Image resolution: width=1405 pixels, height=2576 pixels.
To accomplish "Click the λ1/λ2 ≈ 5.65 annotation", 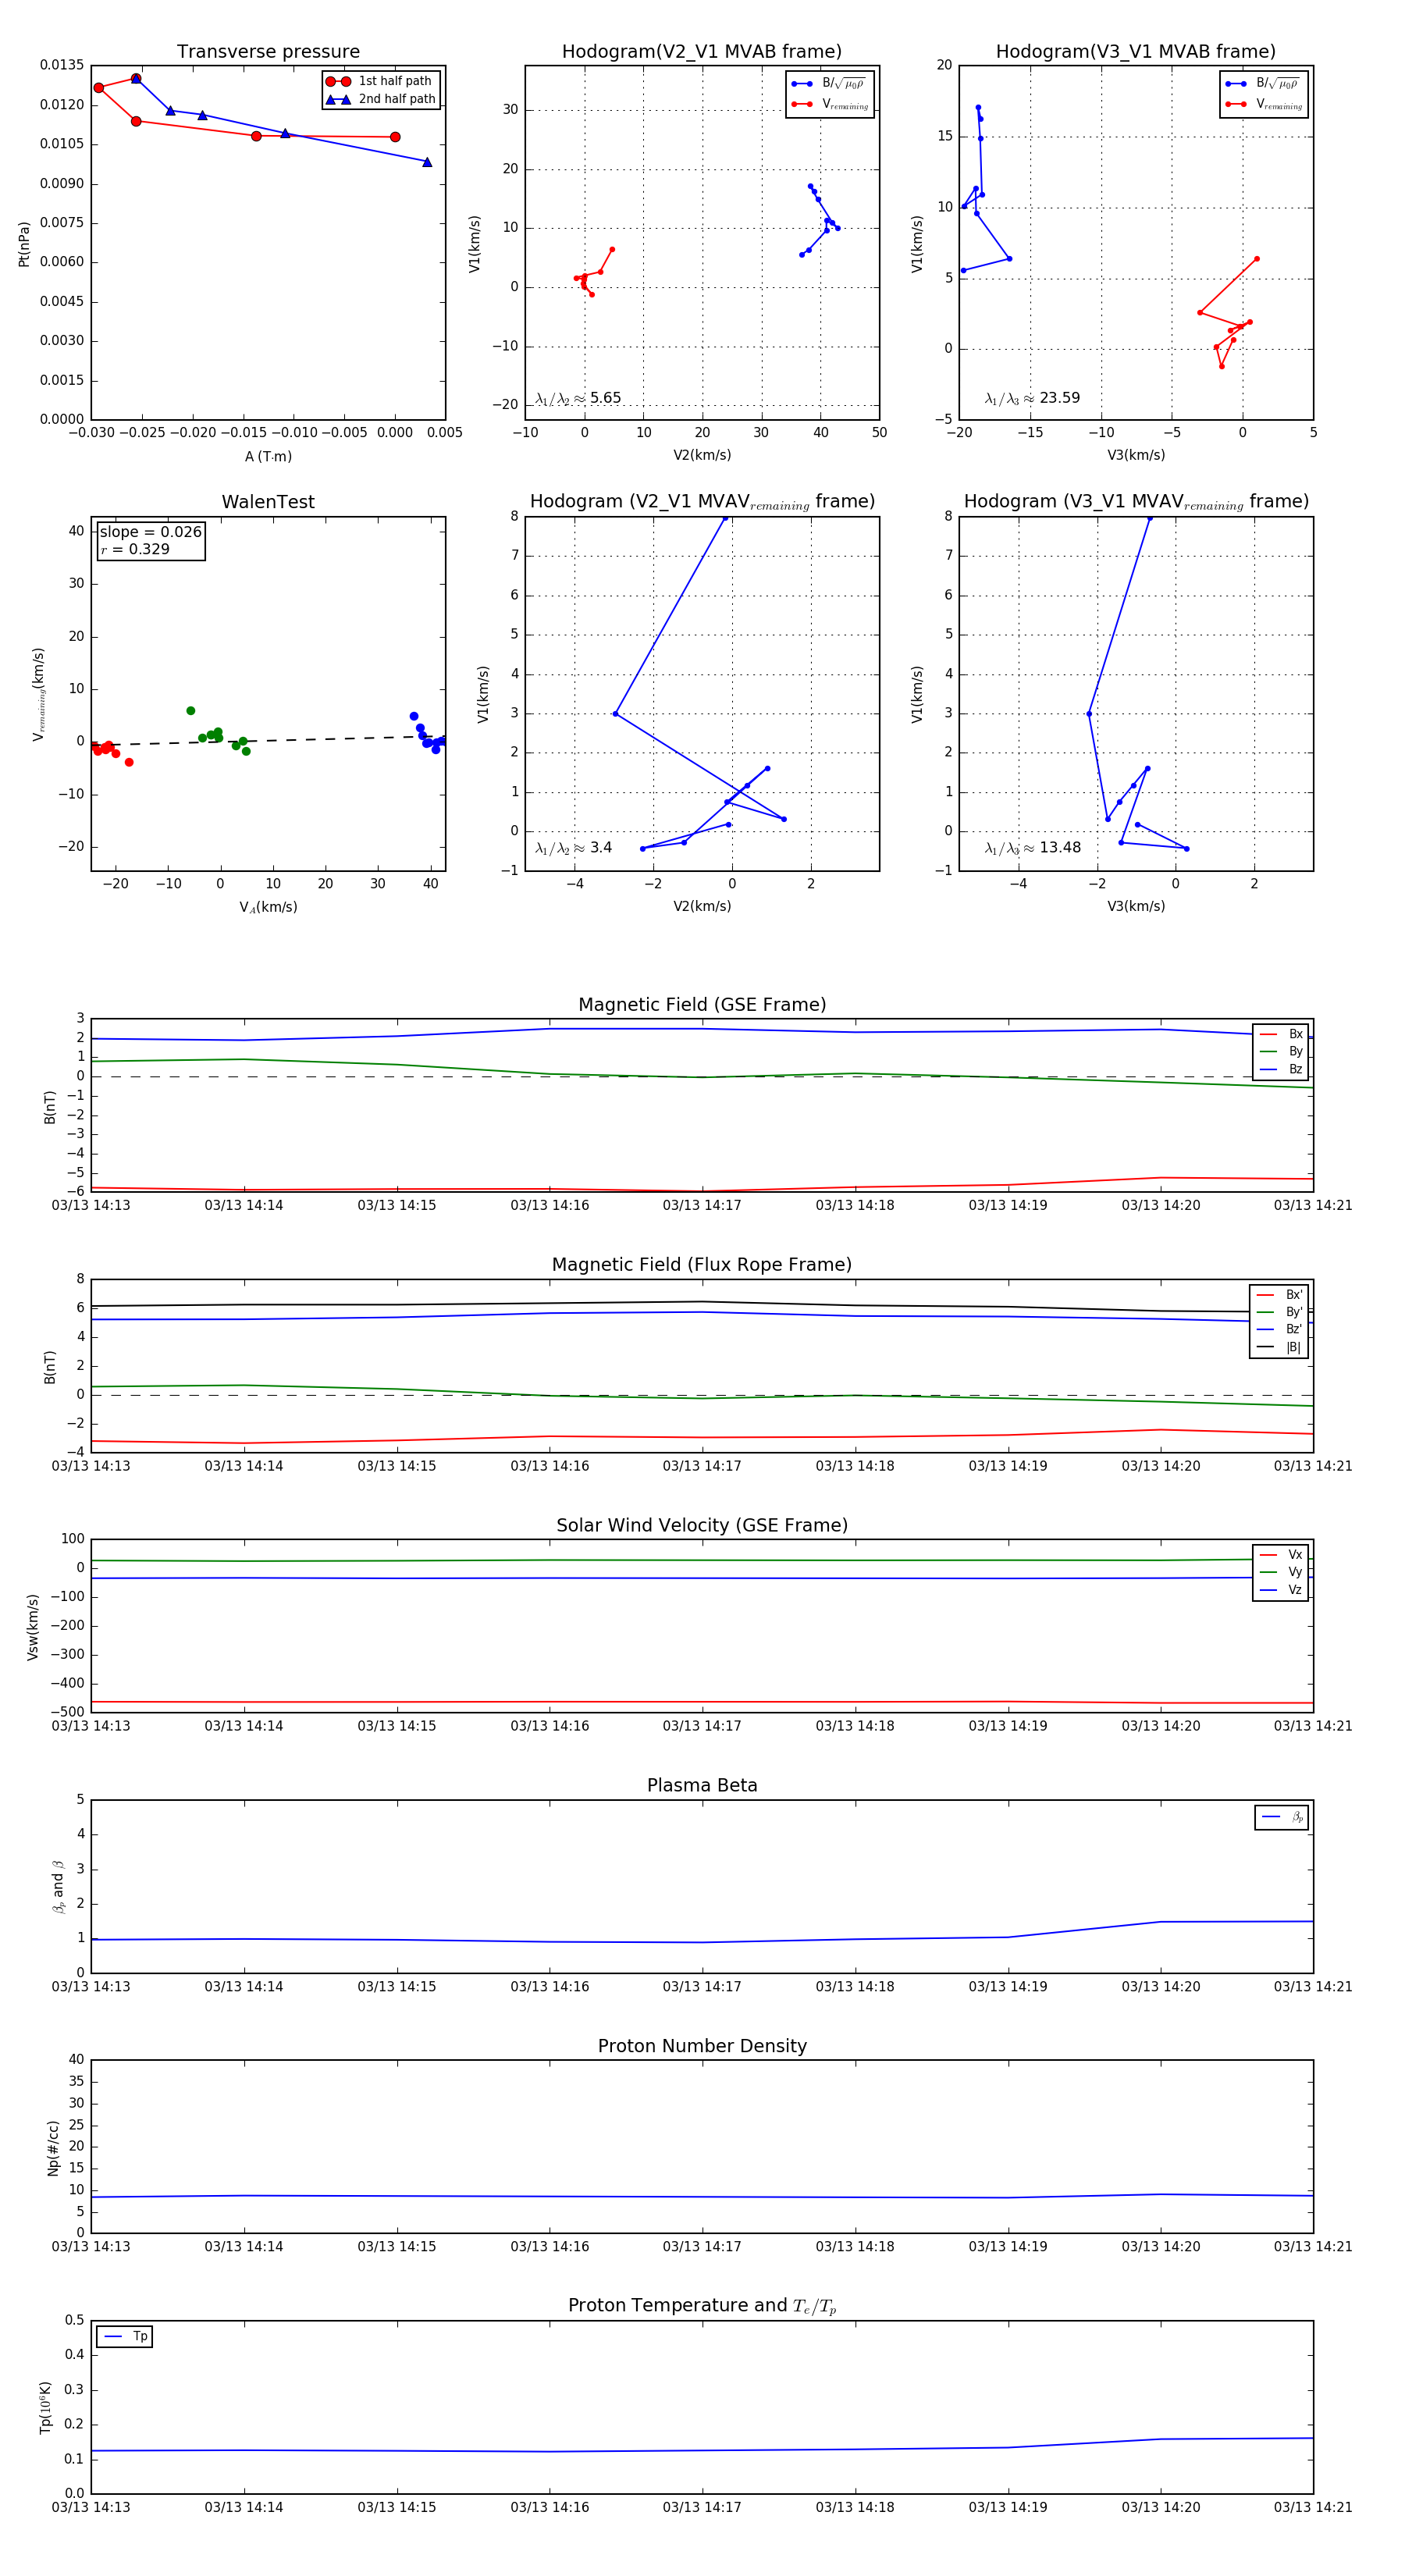I will pyautogui.click(x=578, y=398).
